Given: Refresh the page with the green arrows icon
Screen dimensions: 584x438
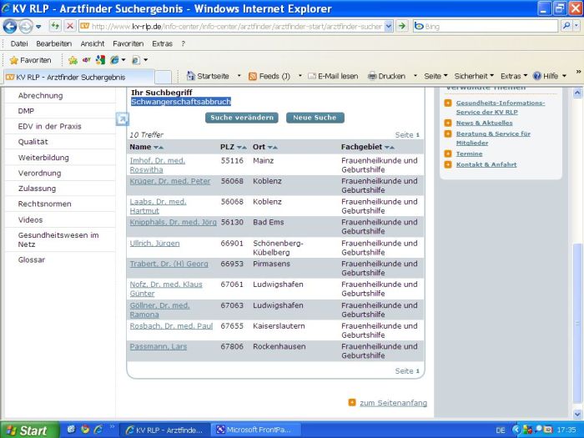Looking at the screenshot, I should click(55, 26).
